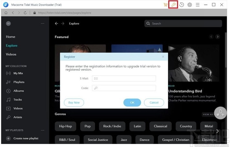Open My Mix collection
This screenshot has height=147, width=230.
pyautogui.click(x=18, y=73)
